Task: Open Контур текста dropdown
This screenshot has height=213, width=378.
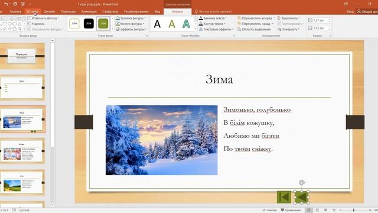Action: [212, 24]
